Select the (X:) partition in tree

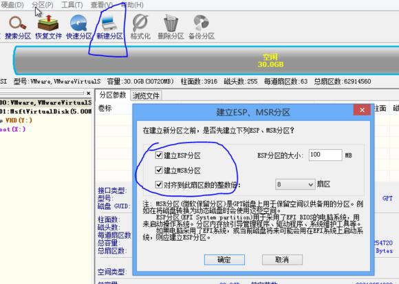click(x=12, y=129)
